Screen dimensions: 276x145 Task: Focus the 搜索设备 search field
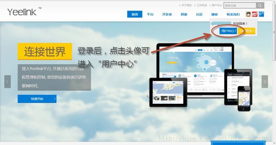[x=240, y=5]
